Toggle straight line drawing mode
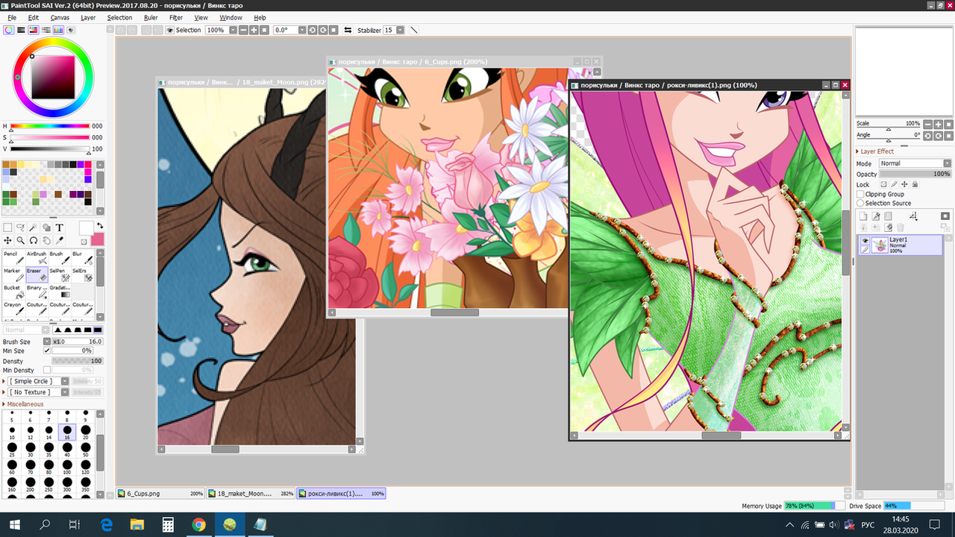Screen dimensions: 955x537 click(x=414, y=31)
